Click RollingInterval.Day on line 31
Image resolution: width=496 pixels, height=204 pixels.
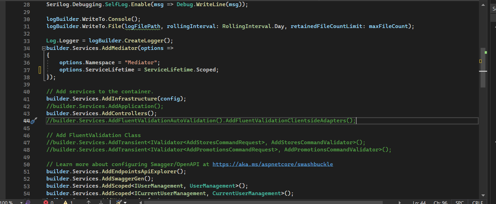tap(253, 26)
